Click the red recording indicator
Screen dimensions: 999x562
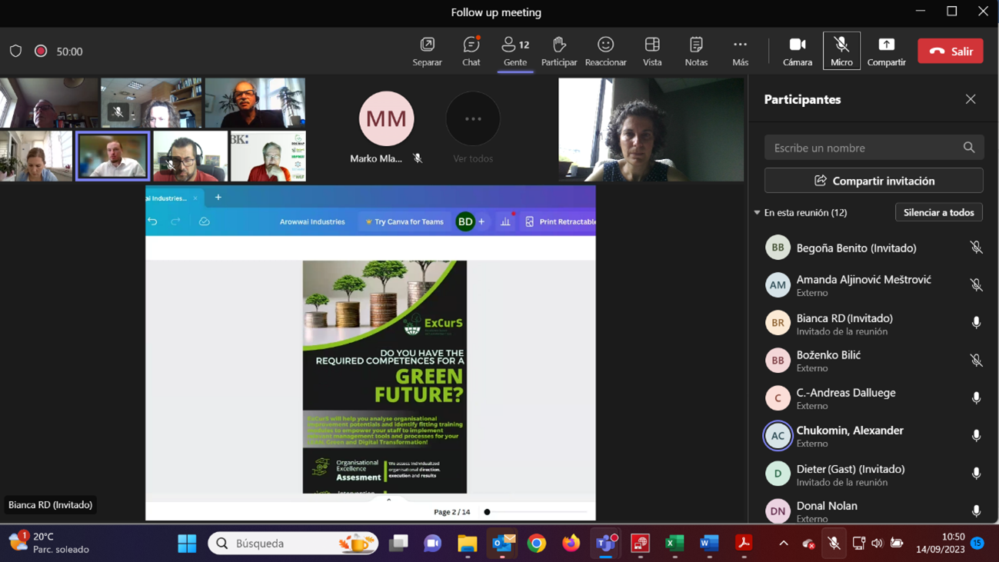41,52
